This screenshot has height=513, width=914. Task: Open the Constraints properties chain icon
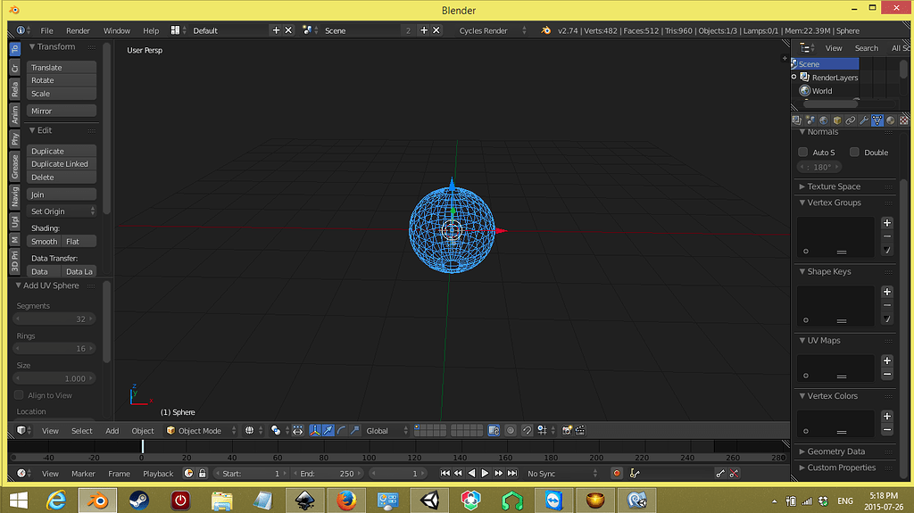[851, 120]
